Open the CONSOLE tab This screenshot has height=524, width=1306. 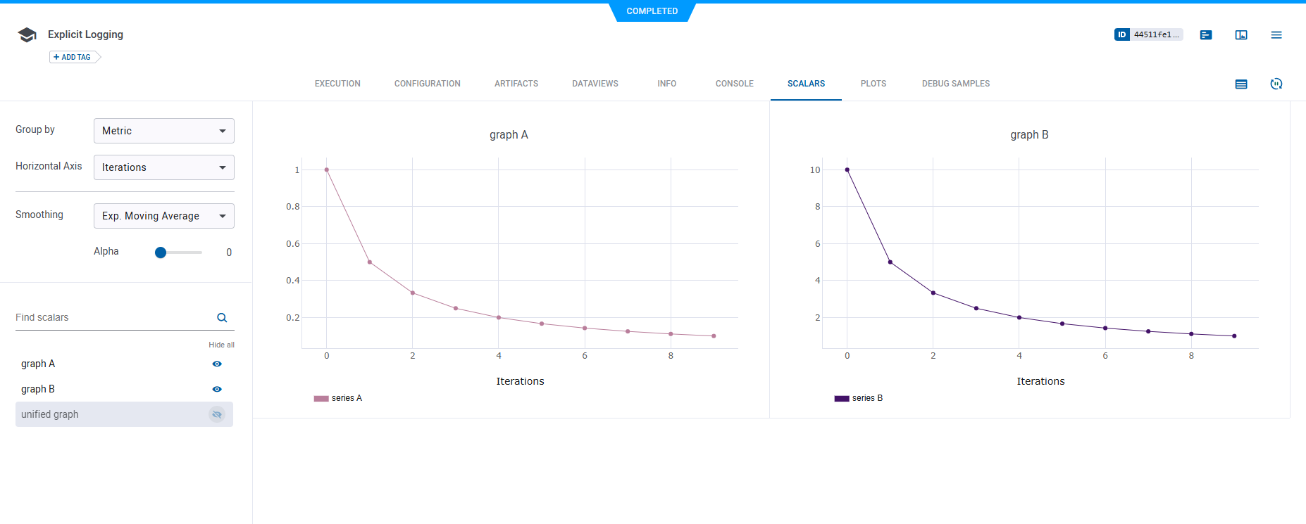coord(734,84)
